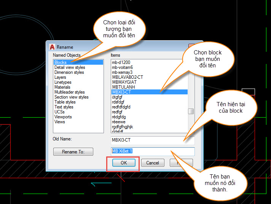Image resolution: width=271 pixels, height=204 pixels.
Task: Click Items list scrollbar thumb
Action: coord(191,112)
